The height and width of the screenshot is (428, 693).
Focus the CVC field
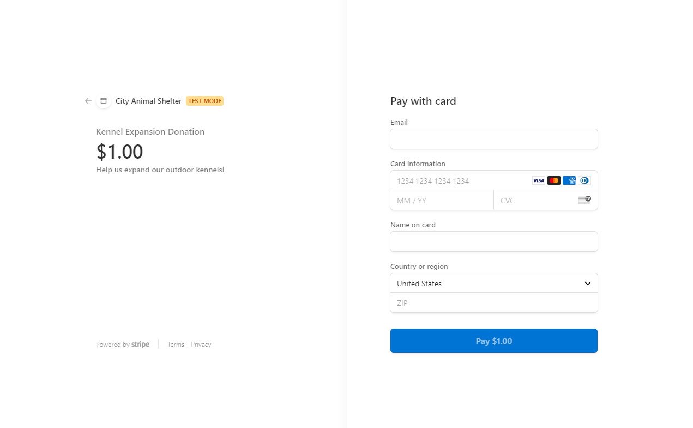click(546, 200)
